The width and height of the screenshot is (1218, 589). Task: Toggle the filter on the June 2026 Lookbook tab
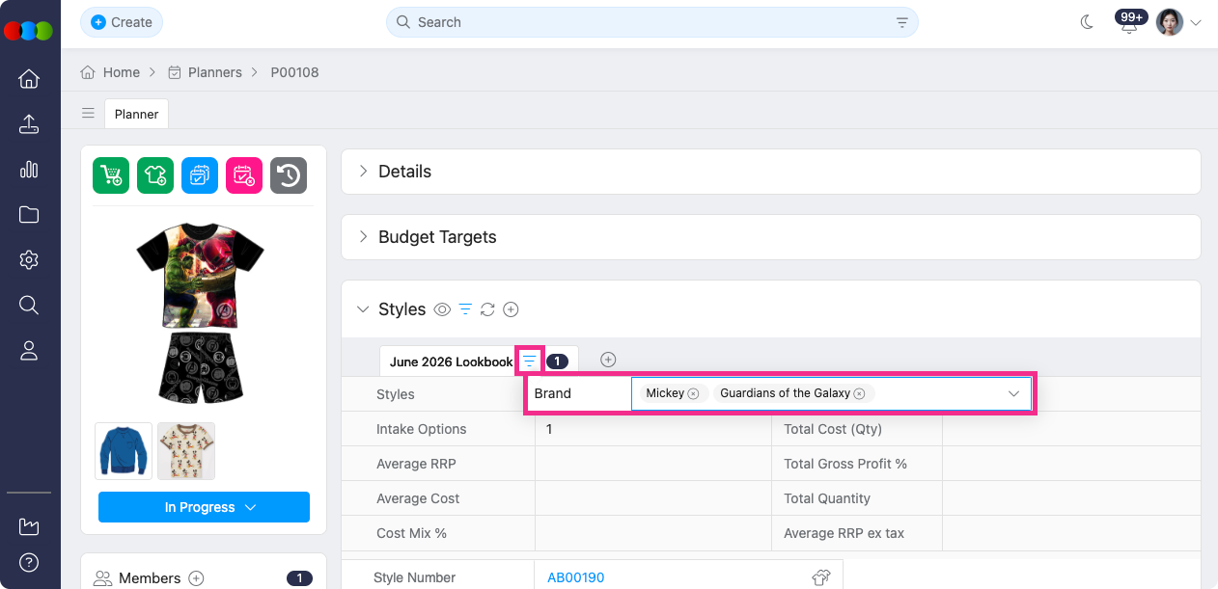[x=529, y=360]
